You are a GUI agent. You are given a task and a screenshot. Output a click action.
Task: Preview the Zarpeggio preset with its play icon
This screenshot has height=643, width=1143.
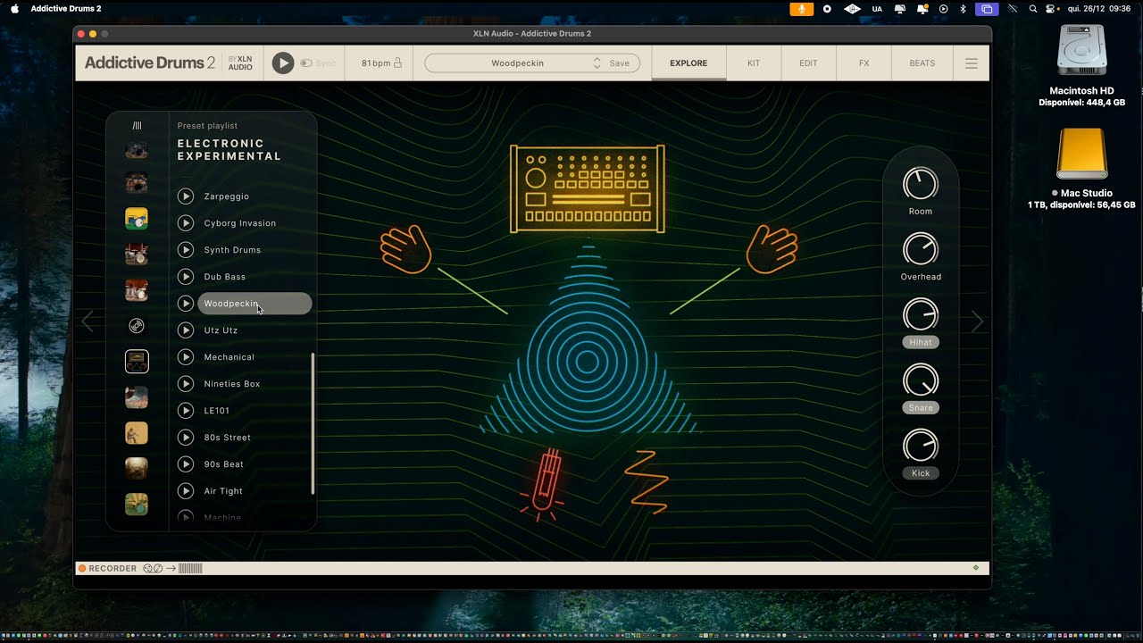(x=186, y=196)
